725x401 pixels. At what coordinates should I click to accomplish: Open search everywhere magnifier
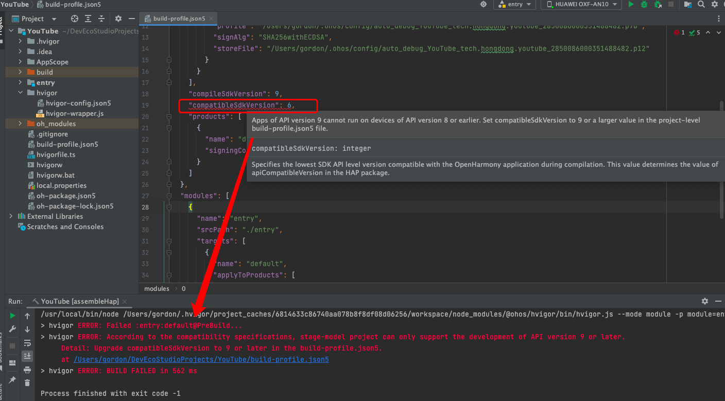tap(701, 4)
